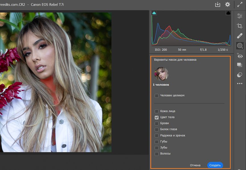Viewport: 246px width, 170px height.
Task: Click the Отмена button
Action: [195, 165]
